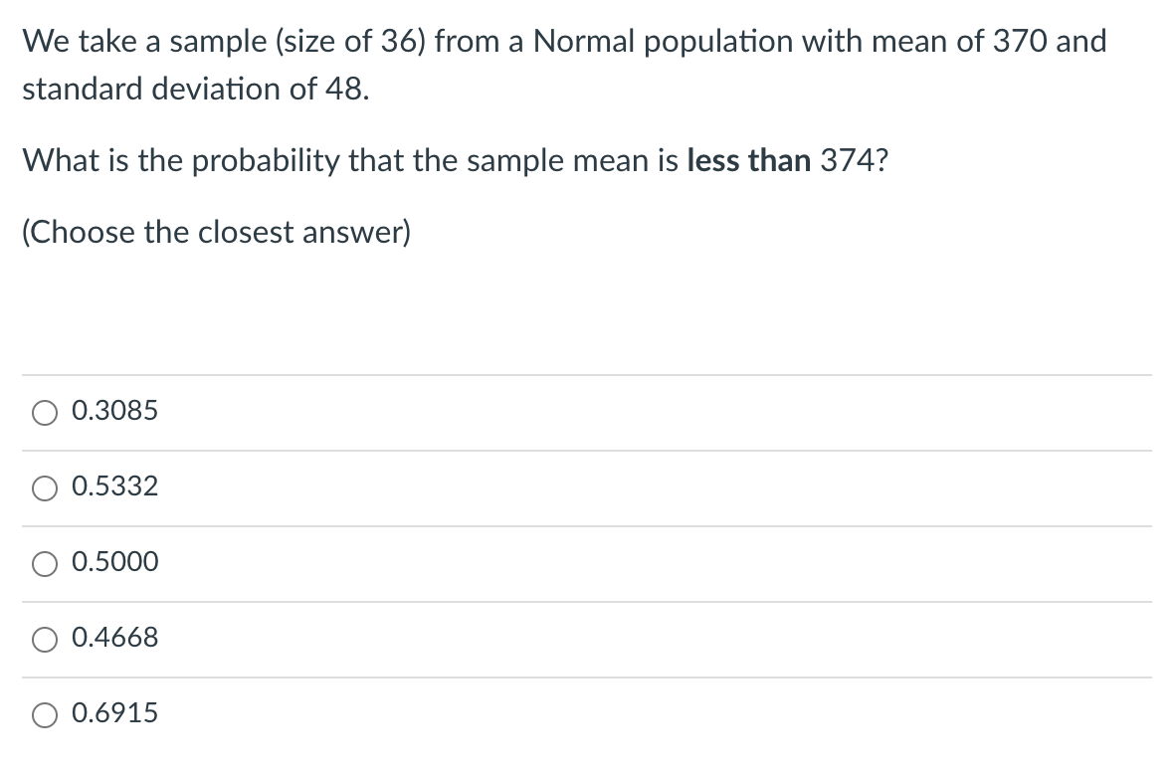Click the label text 0.5332
The height and width of the screenshot is (776, 1174).
(x=114, y=486)
